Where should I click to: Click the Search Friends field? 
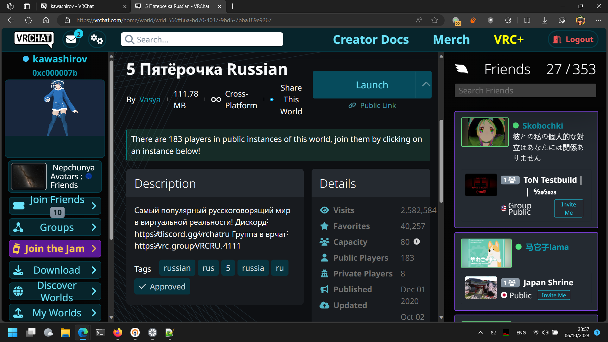click(525, 91)
